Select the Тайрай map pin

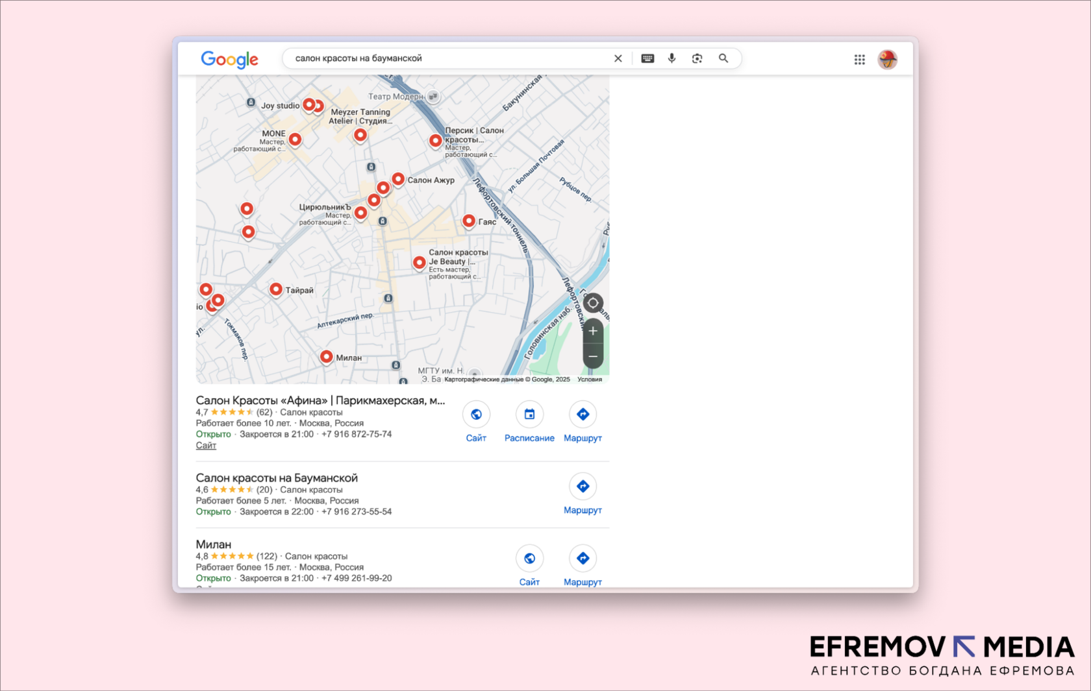[276, 290]
